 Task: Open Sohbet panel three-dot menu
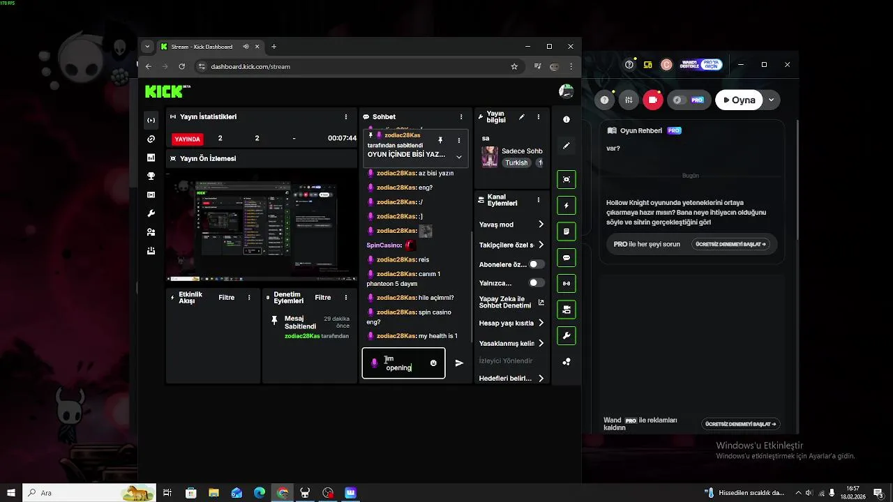coord(461,117)
